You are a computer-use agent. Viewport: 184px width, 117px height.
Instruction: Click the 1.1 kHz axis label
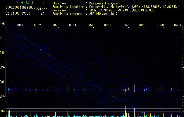coord(3,38)
